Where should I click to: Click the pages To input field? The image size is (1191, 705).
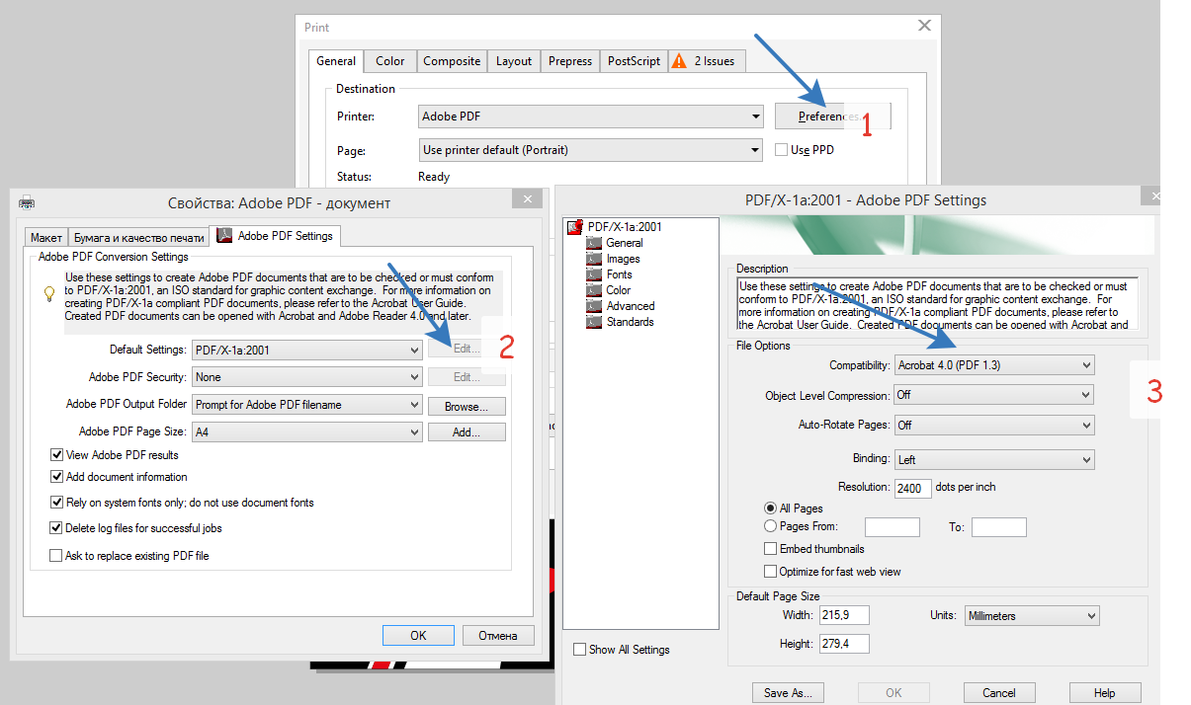click(x=998, y=527)
